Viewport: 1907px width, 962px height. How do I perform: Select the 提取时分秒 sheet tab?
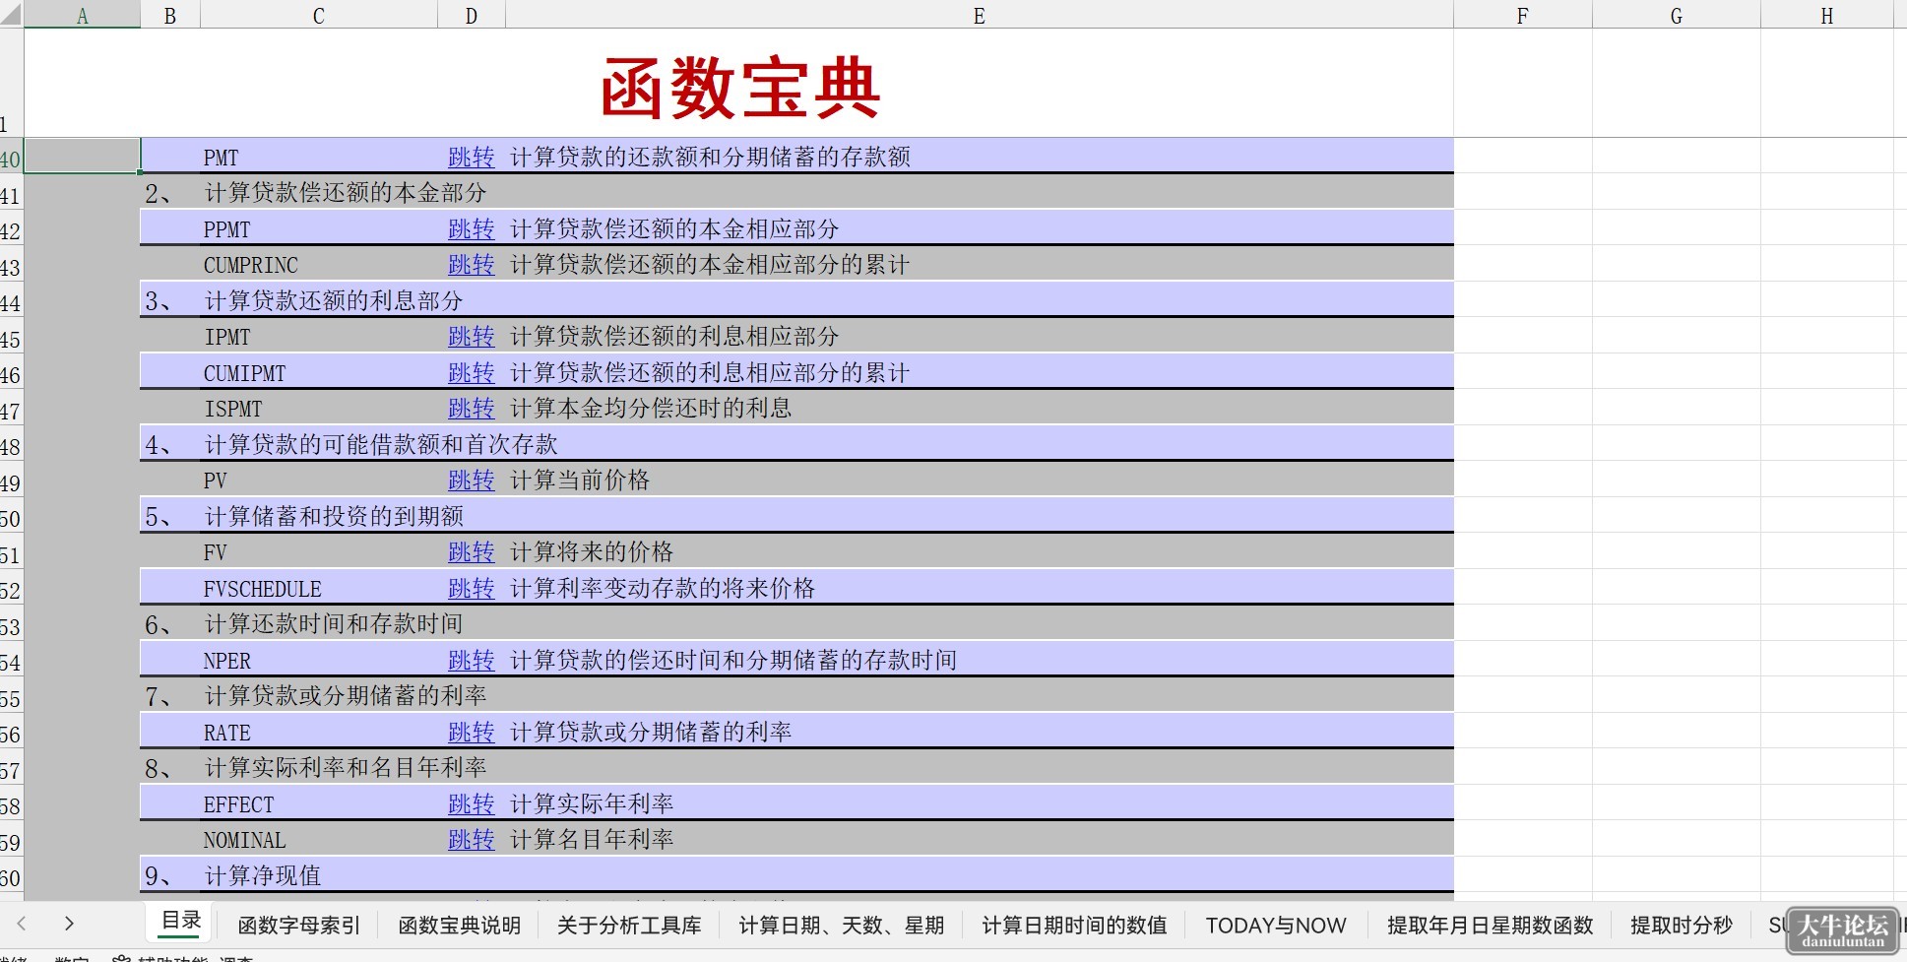coord(1682,926)
